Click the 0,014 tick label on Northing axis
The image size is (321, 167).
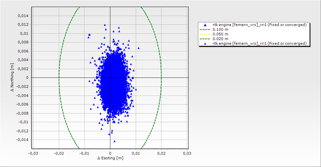(23, 16)
